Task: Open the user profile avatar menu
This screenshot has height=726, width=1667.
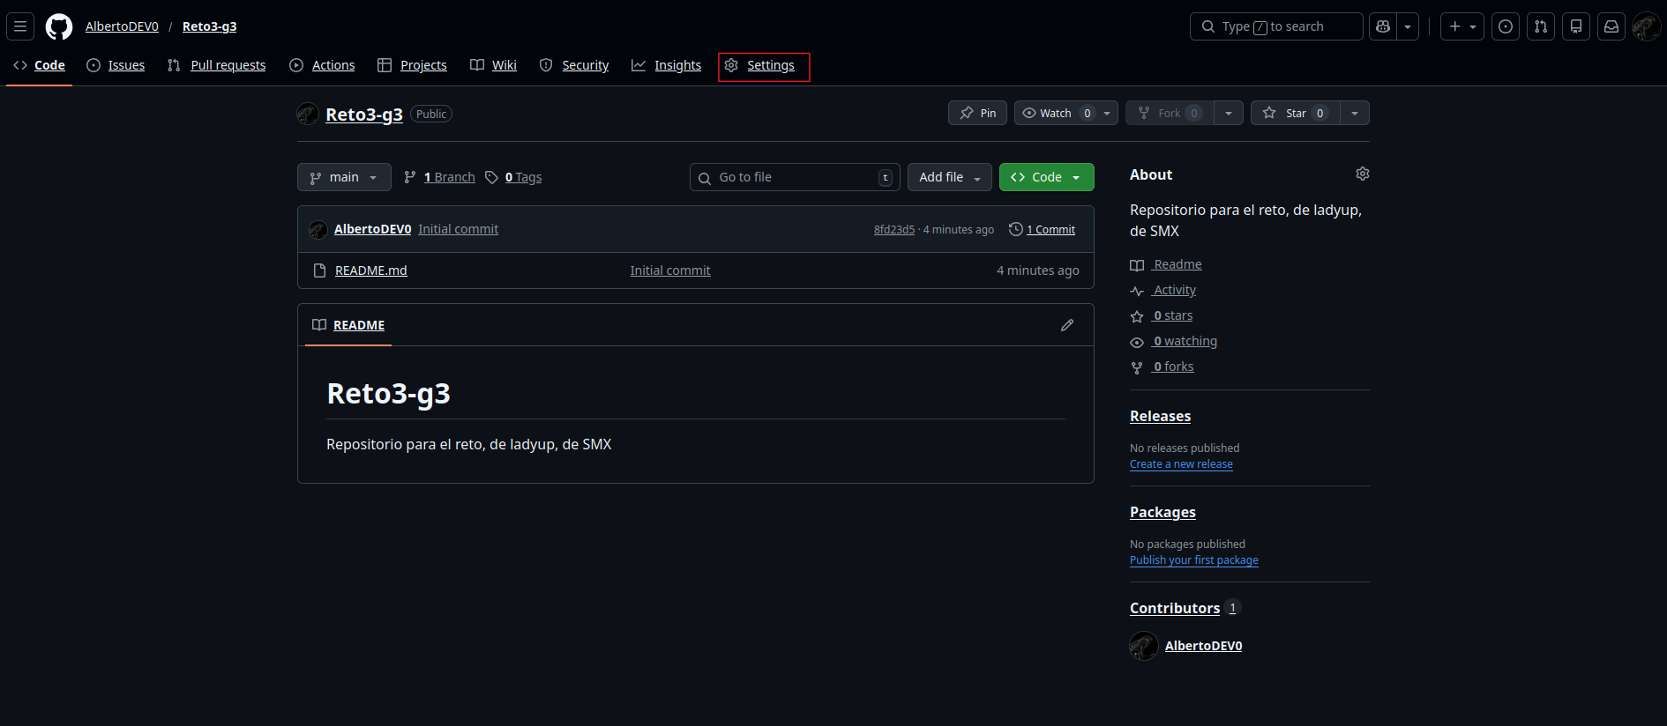Action: pos(1646,26)
